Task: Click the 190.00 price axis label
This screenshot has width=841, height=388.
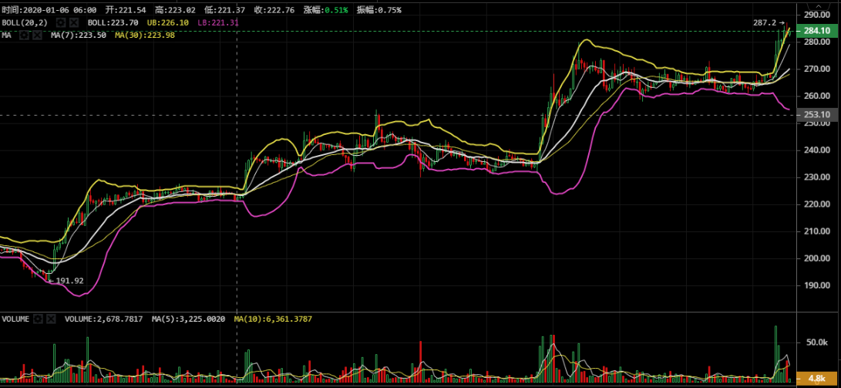Action: (818, 285)
